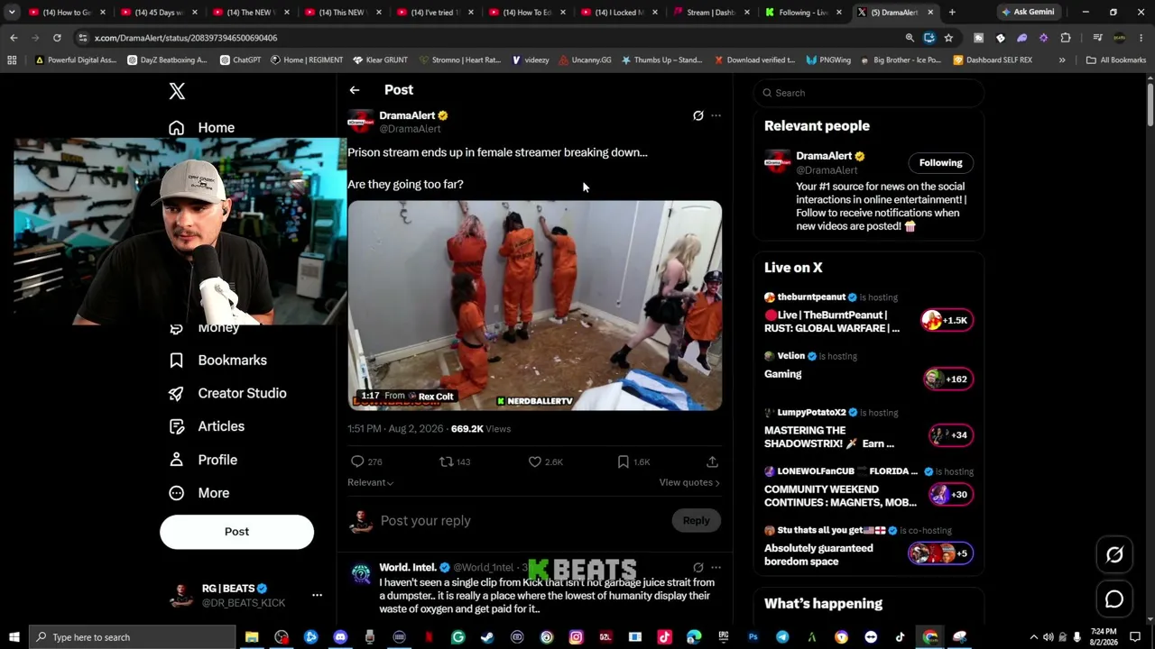Launch Photoshop from the taskbar
1155x649 pixels.
753,637
